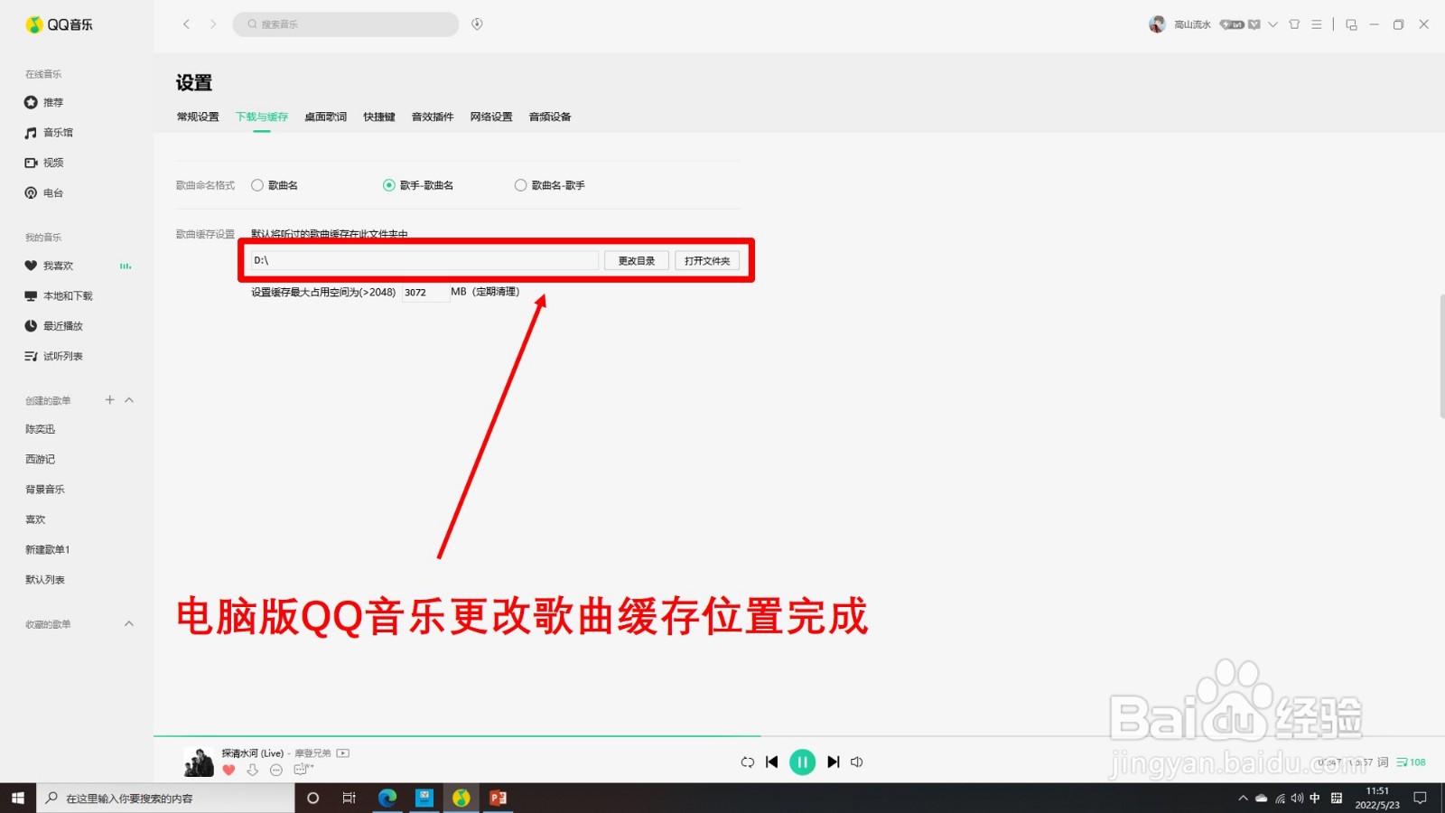Open the listen-to-identify icon beside search

(477, 24)
